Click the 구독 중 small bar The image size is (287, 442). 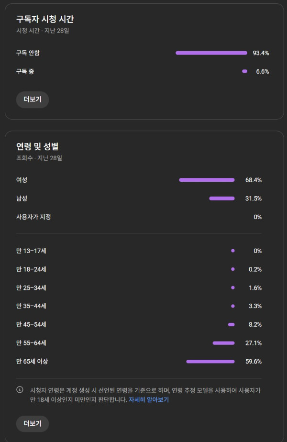(245, 71)
